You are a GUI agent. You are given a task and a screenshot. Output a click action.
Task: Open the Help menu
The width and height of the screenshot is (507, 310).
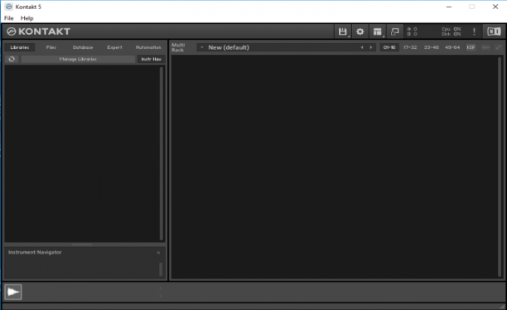[x=27, y=18]
